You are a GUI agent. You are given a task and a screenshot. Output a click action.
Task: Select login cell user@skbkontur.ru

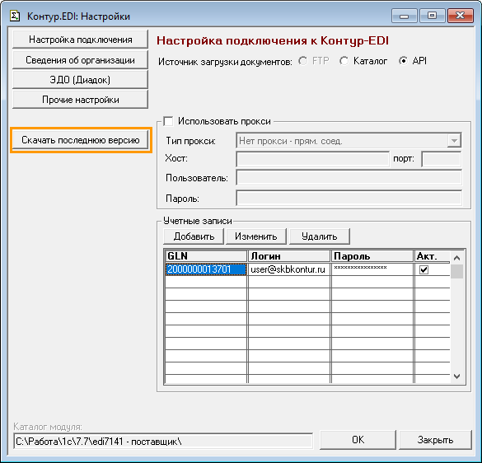289,269
